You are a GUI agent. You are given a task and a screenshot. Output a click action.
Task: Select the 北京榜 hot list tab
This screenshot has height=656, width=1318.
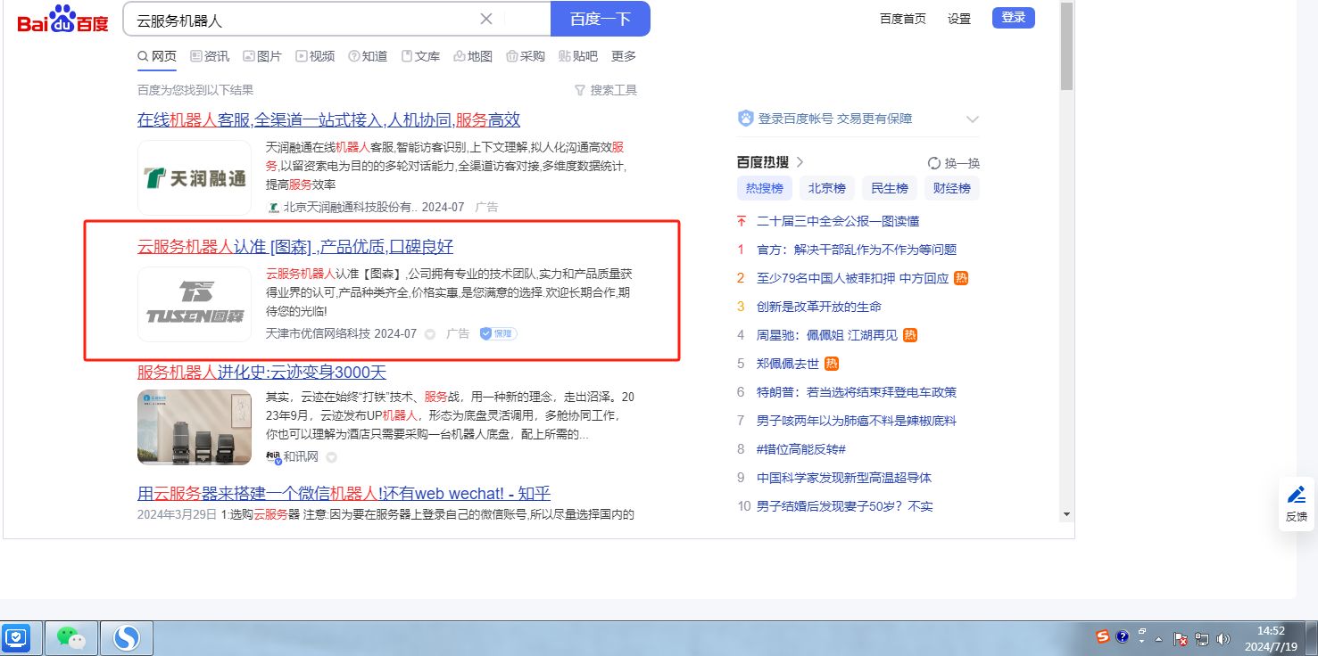(x=827, y=188)
